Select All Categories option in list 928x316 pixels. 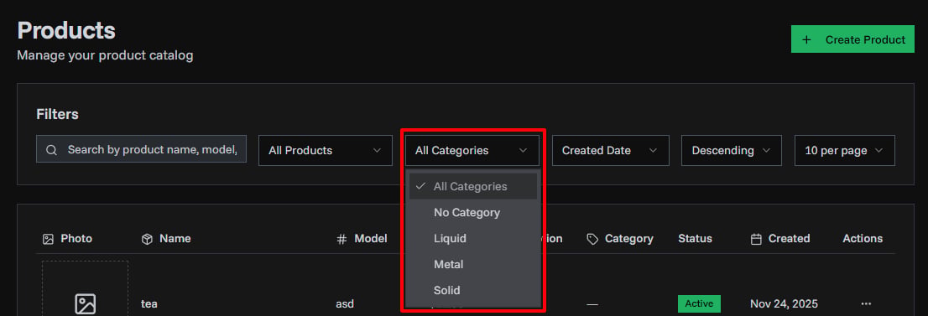[473, 186]
